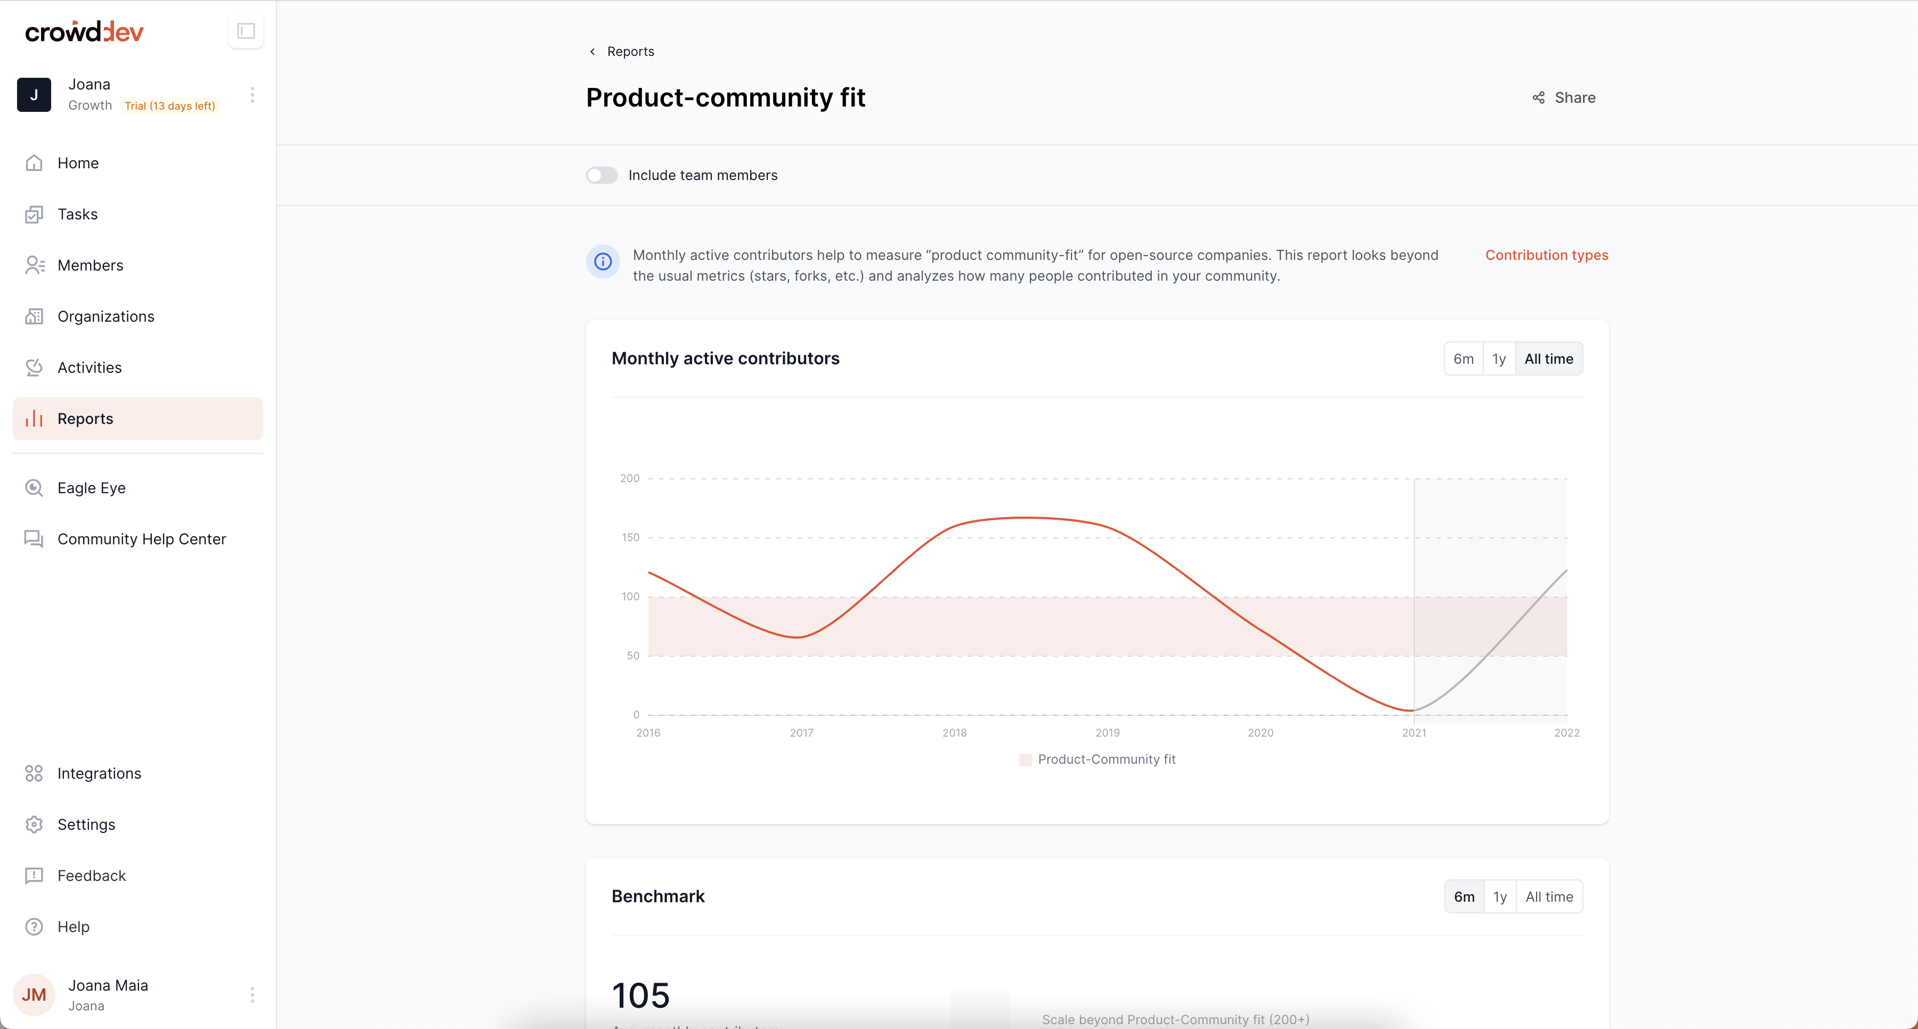
Task: Open the Settings gear icon
Action: (34, 825)
